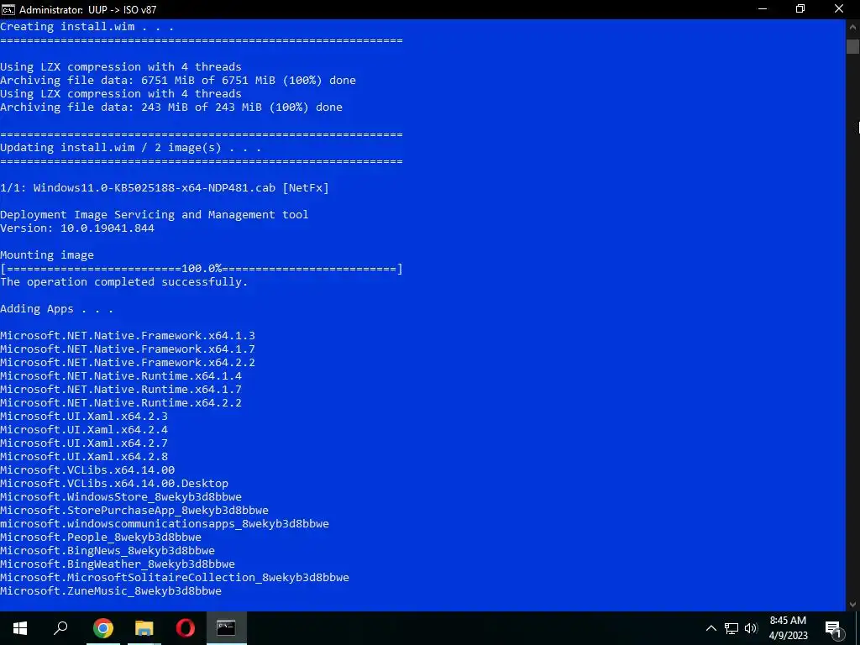The height and width of the screenshot is (645, 860).
Task: Click 'Updating install.wim / 2 image(s)' line
Action: [130, 148]
